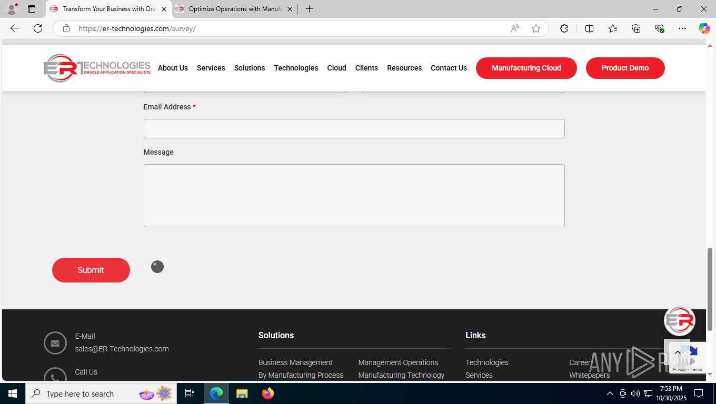Toggle Split screen view
Image resolution: width=716 pixels, height=404 pixels.
tap(589, 28)
